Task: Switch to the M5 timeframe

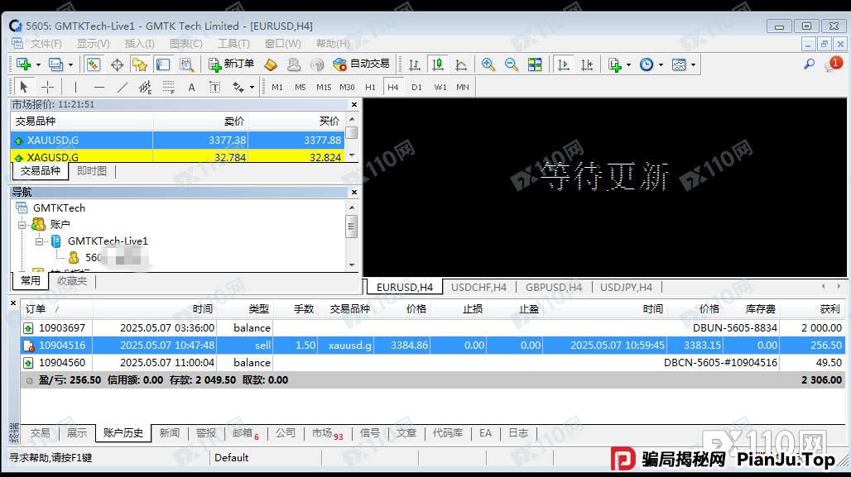Action: pyautogui.click(x=300, y=87)
